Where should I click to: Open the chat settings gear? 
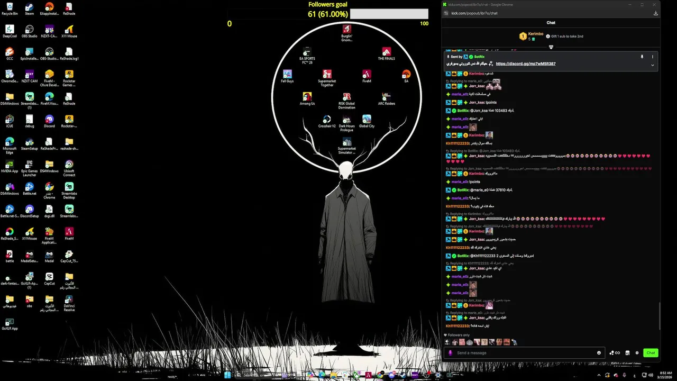[x=637, y=353]
